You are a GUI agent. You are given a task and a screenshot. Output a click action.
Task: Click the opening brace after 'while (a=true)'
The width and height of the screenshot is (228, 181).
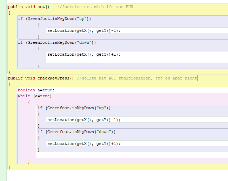(29, 102)
